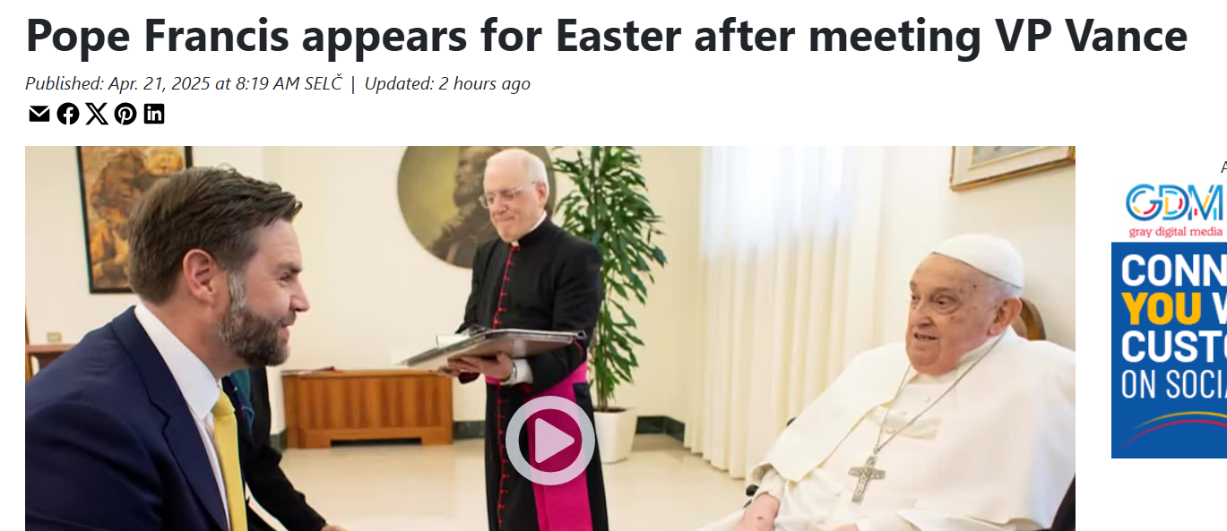
Task: Click the 'Updated: 2 hours ago' text
Action: (447, 83)
